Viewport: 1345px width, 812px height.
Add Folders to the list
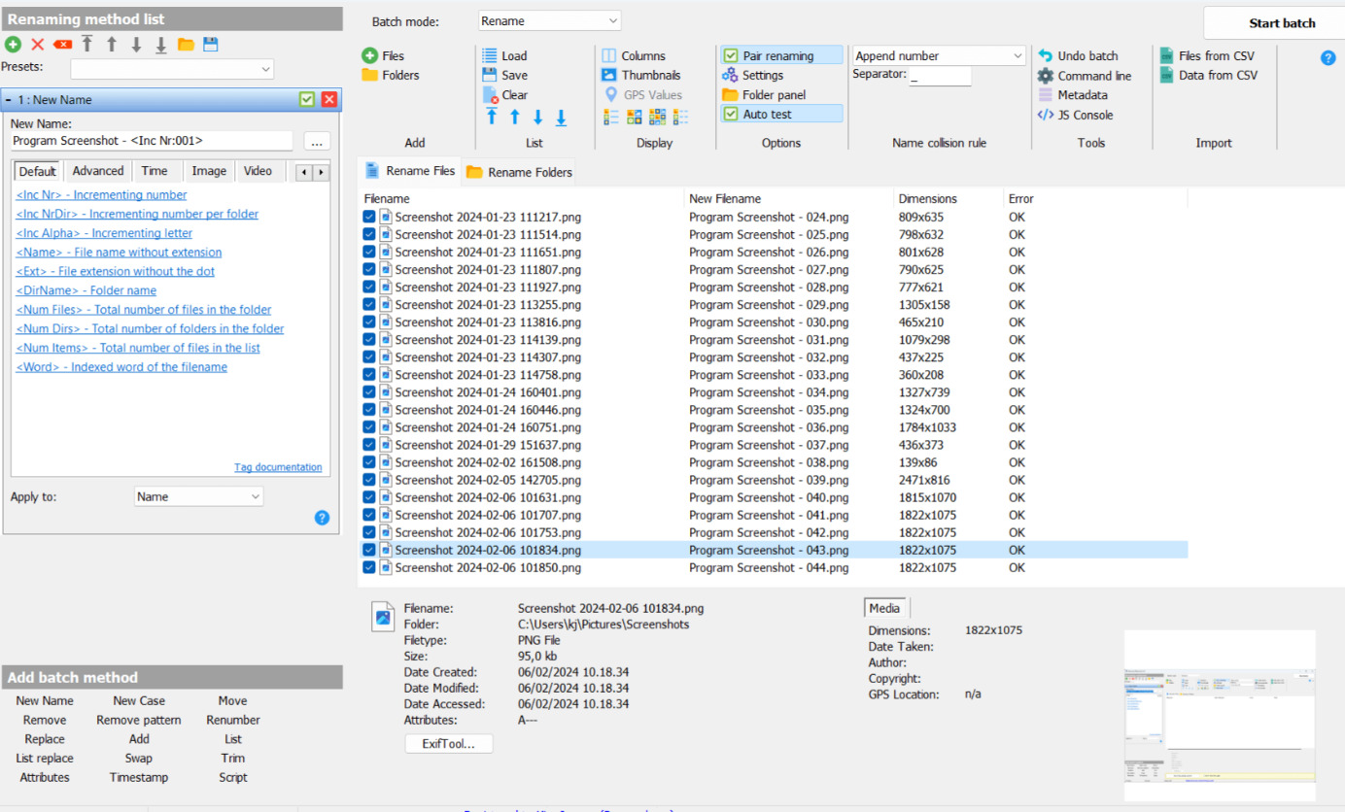coord(391,75)
